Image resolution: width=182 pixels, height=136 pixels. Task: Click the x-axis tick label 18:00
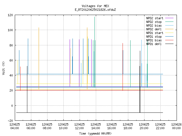(128, 128)
